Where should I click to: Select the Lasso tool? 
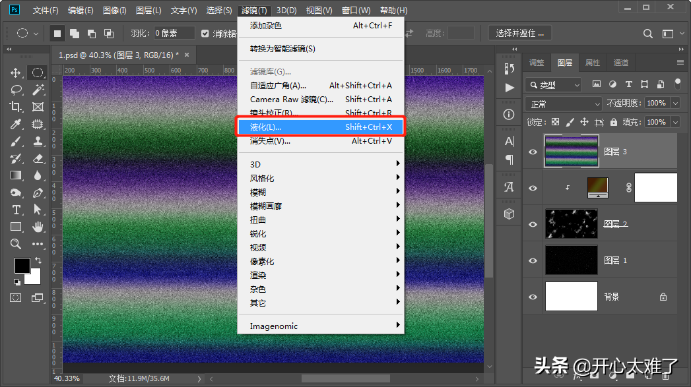click(x=16, y=90)
